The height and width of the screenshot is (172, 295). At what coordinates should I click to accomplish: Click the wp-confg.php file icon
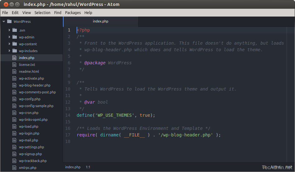click(14, 99)
